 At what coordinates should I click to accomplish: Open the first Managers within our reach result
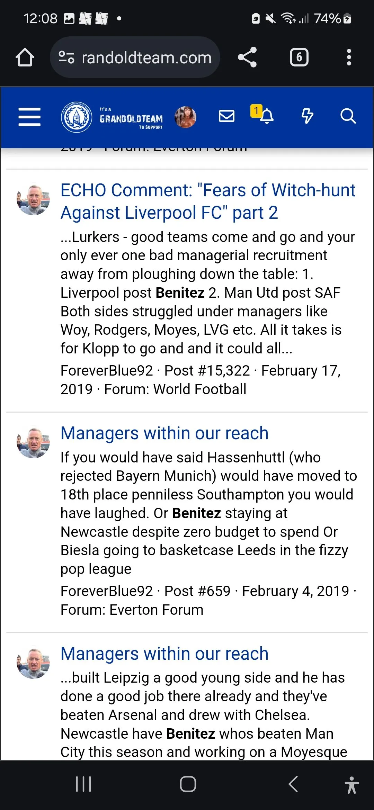(x=164, y=433)
